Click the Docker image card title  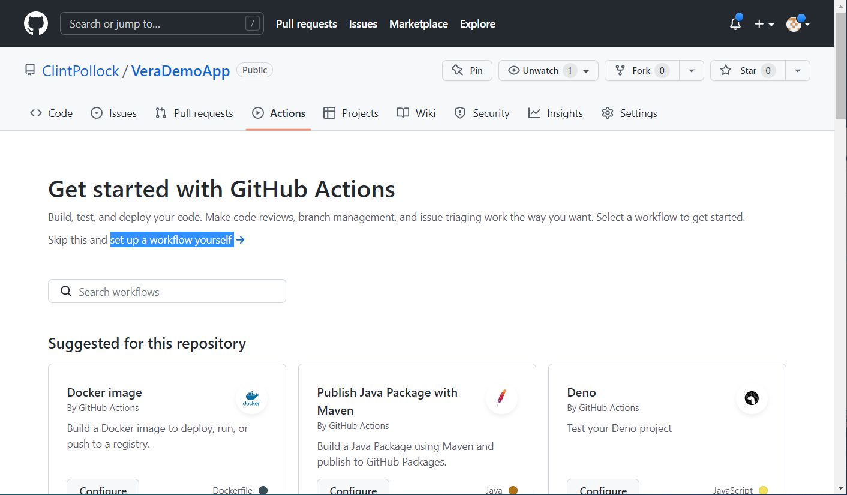pos(104,392)
